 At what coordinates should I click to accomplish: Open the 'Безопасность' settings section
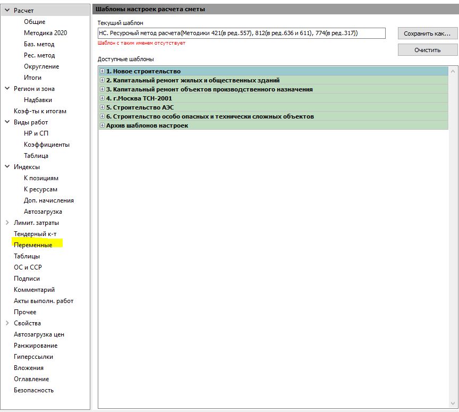(33, 390)
